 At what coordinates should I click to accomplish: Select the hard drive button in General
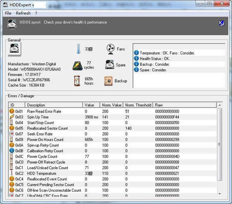[14, 49]
